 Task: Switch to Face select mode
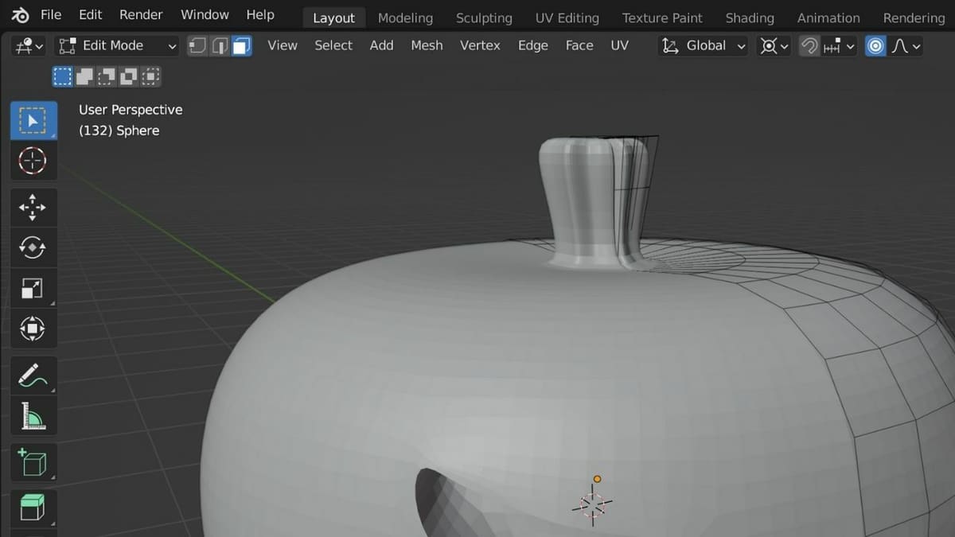coord(241,45)
